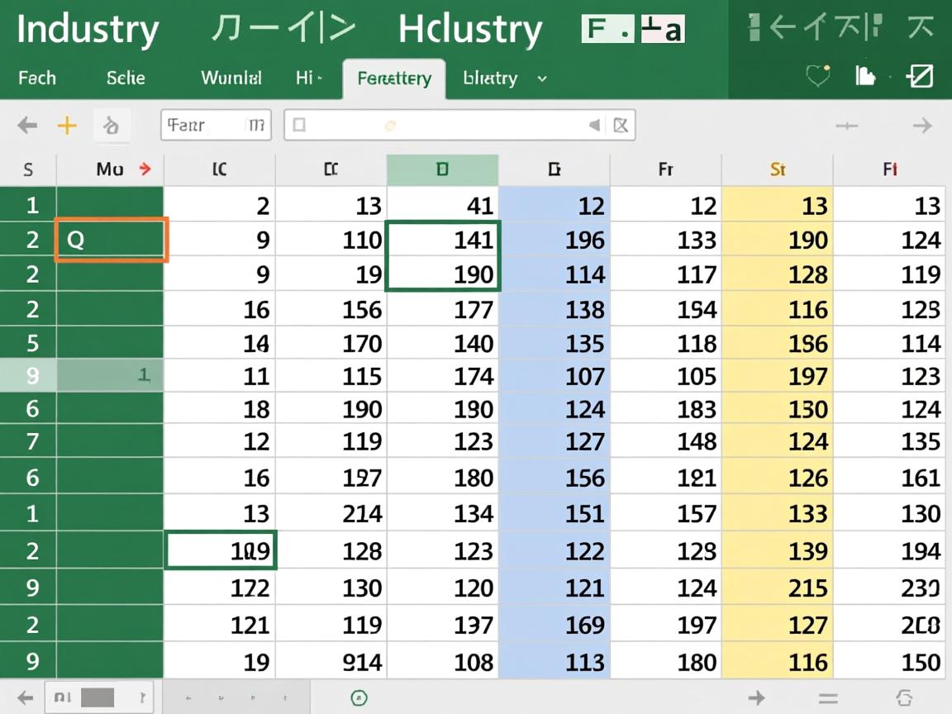Click the green circle icon in status bar

coord(359,697)
